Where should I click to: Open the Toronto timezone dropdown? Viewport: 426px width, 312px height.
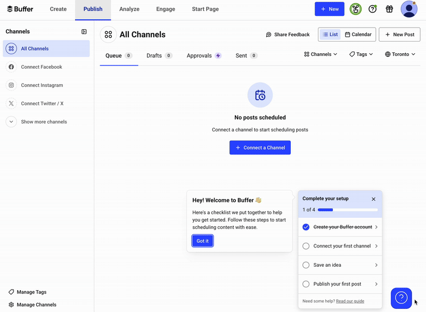(x=400, y=54)
